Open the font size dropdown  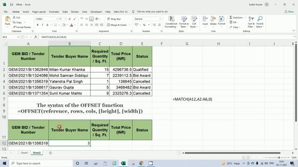click(65, 19)
